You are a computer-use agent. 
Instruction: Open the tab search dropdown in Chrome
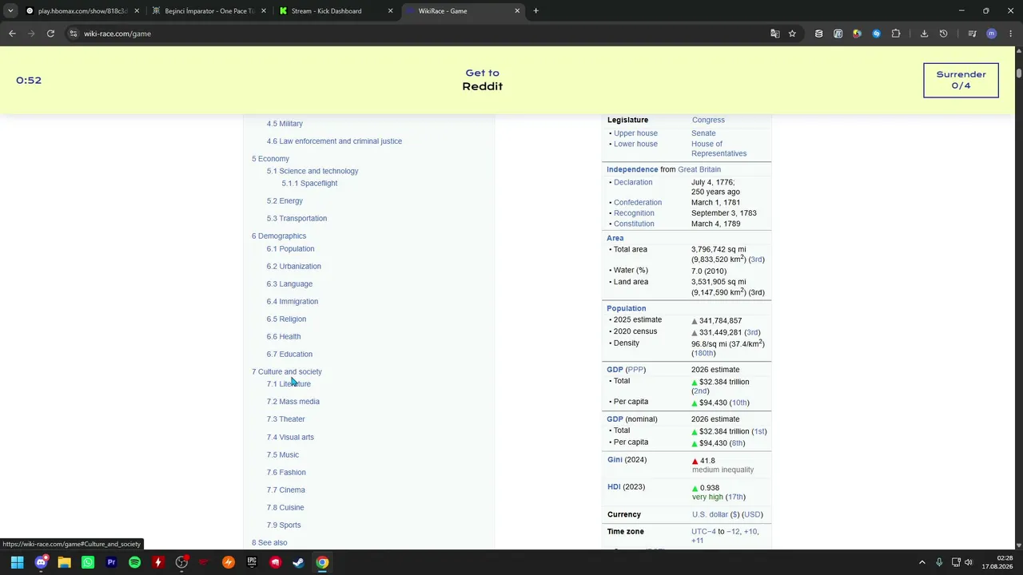(10, 11)
